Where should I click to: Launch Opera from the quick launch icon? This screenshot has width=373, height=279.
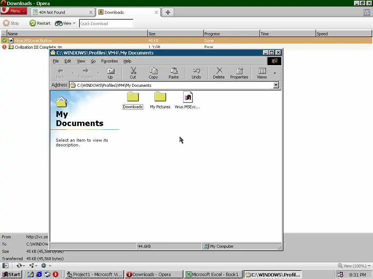(x=55, y=275)
